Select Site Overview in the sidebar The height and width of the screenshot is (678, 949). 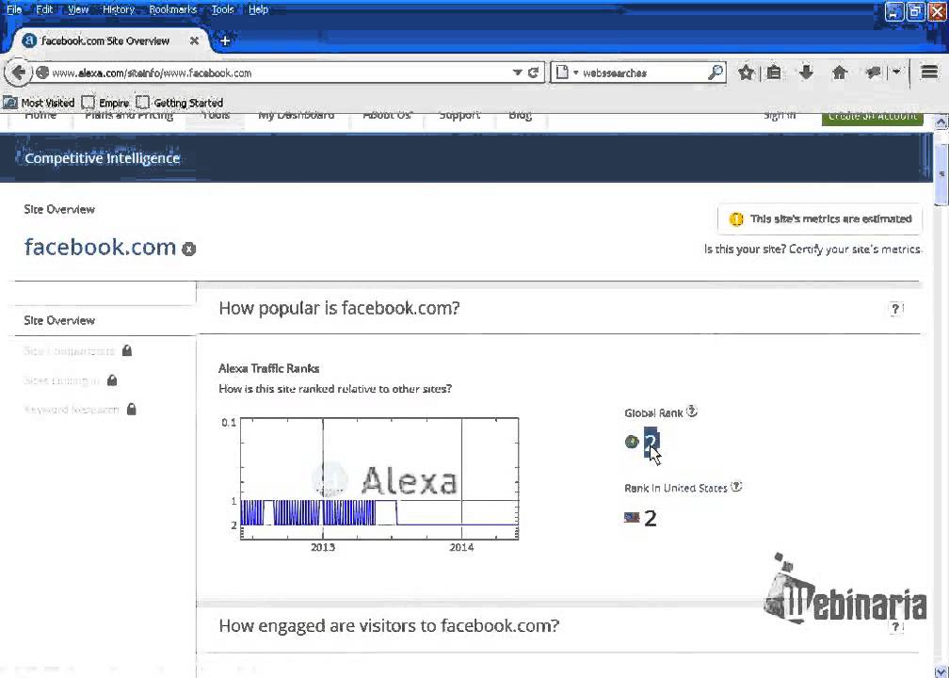pyautogui.click(x=59, y=320)
